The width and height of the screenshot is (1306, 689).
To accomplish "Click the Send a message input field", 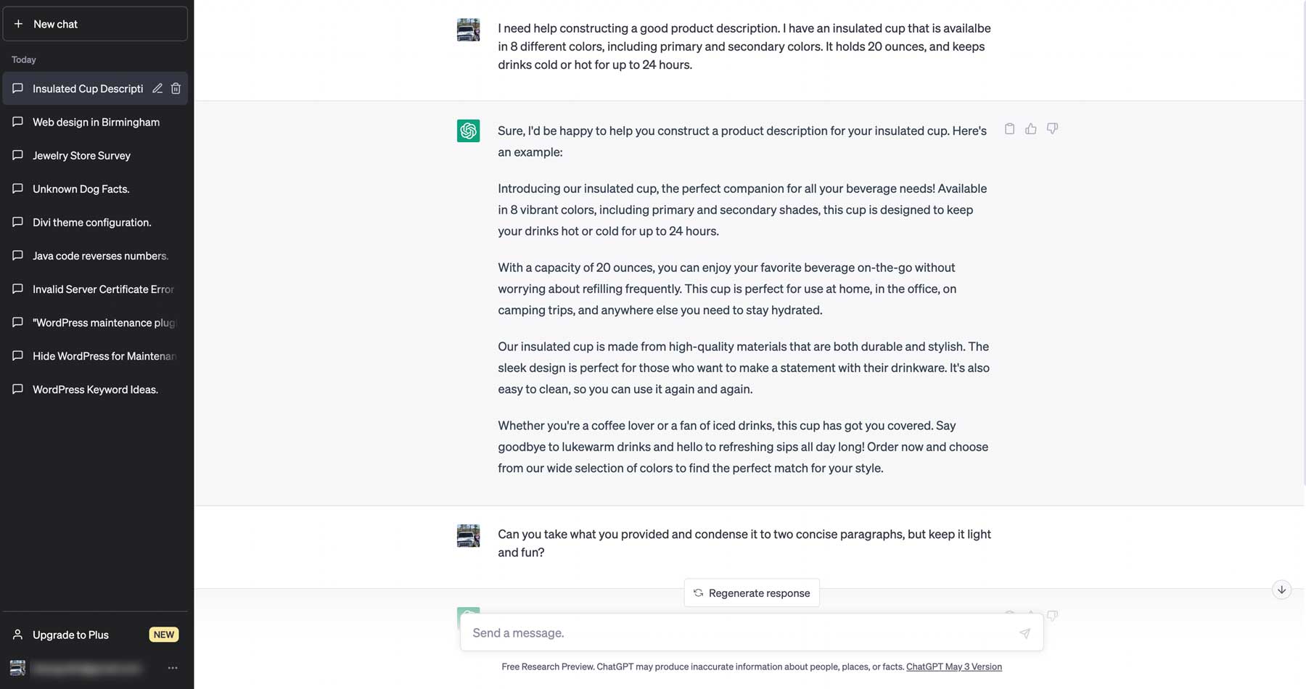I will [x=726, y=632].
